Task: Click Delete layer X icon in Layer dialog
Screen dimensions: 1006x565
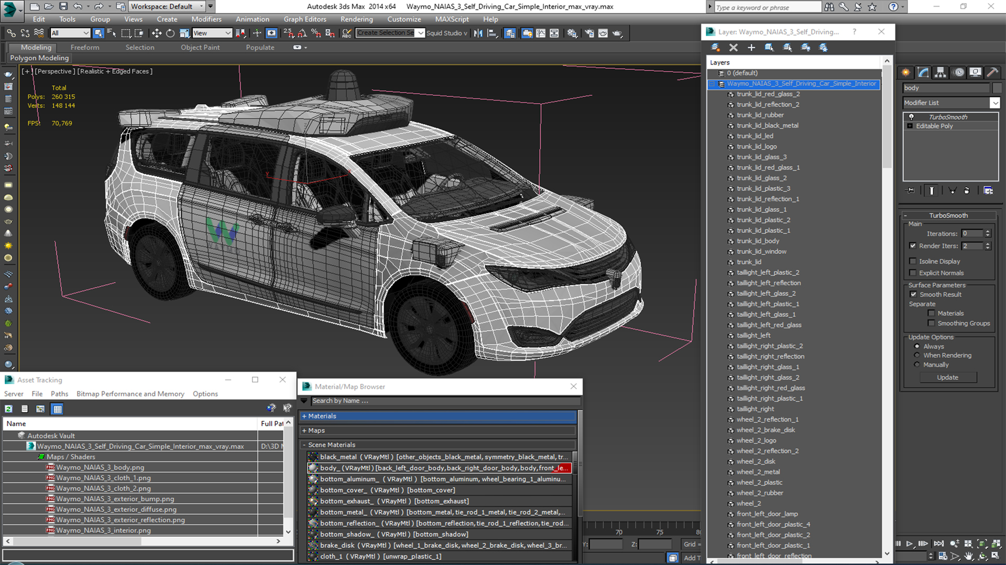Action: [733, 48]
